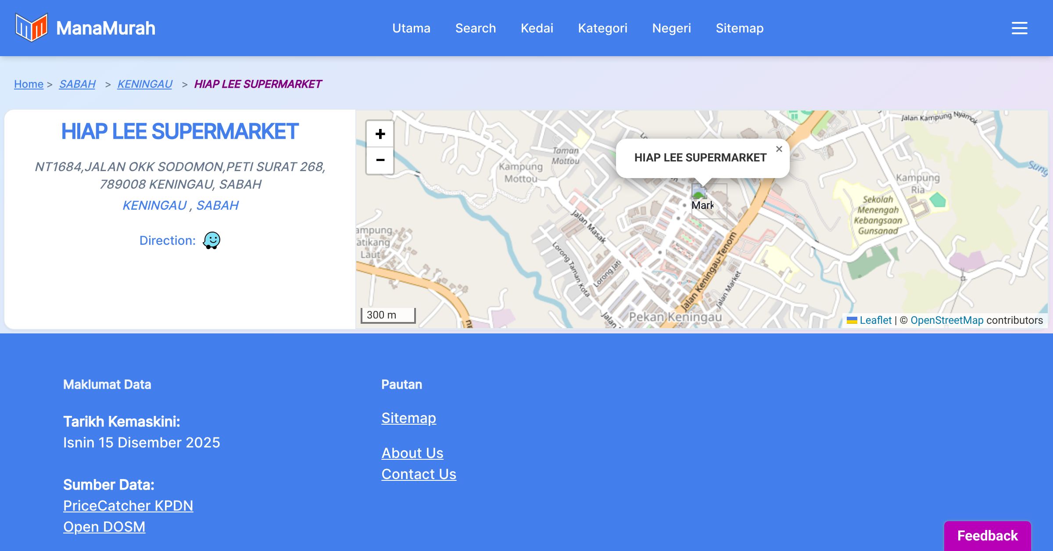
Task: Open the Utama menu item
Action: [411, 28]
